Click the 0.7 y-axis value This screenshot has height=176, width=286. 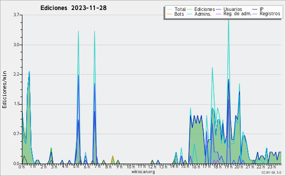click(x=16, y=134)
